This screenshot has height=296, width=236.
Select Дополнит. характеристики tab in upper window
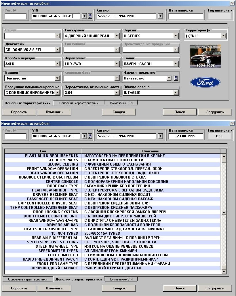click(x=79, y=103)
